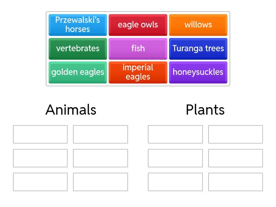Select the Przewalski's horses tile
The height and width of the screenshot is (207, 276).
[x=78, y=25]
